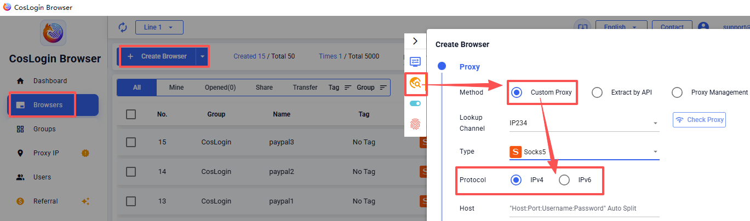Tick the select-all checkbox in table header
The image size is (750, 221).
click(131, 114)
